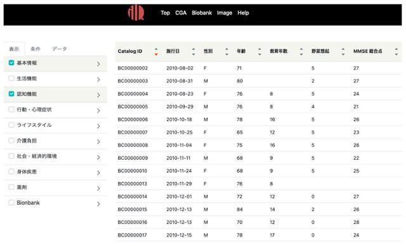
Task: Click the MMSE 総合点 column header
Action: click(368, 51)
